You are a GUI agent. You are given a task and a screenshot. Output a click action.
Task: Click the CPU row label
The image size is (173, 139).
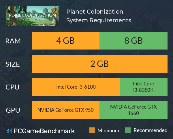click(12, 87)
